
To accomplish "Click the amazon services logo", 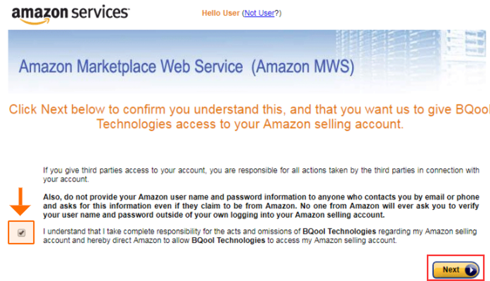I will [70, 15].
